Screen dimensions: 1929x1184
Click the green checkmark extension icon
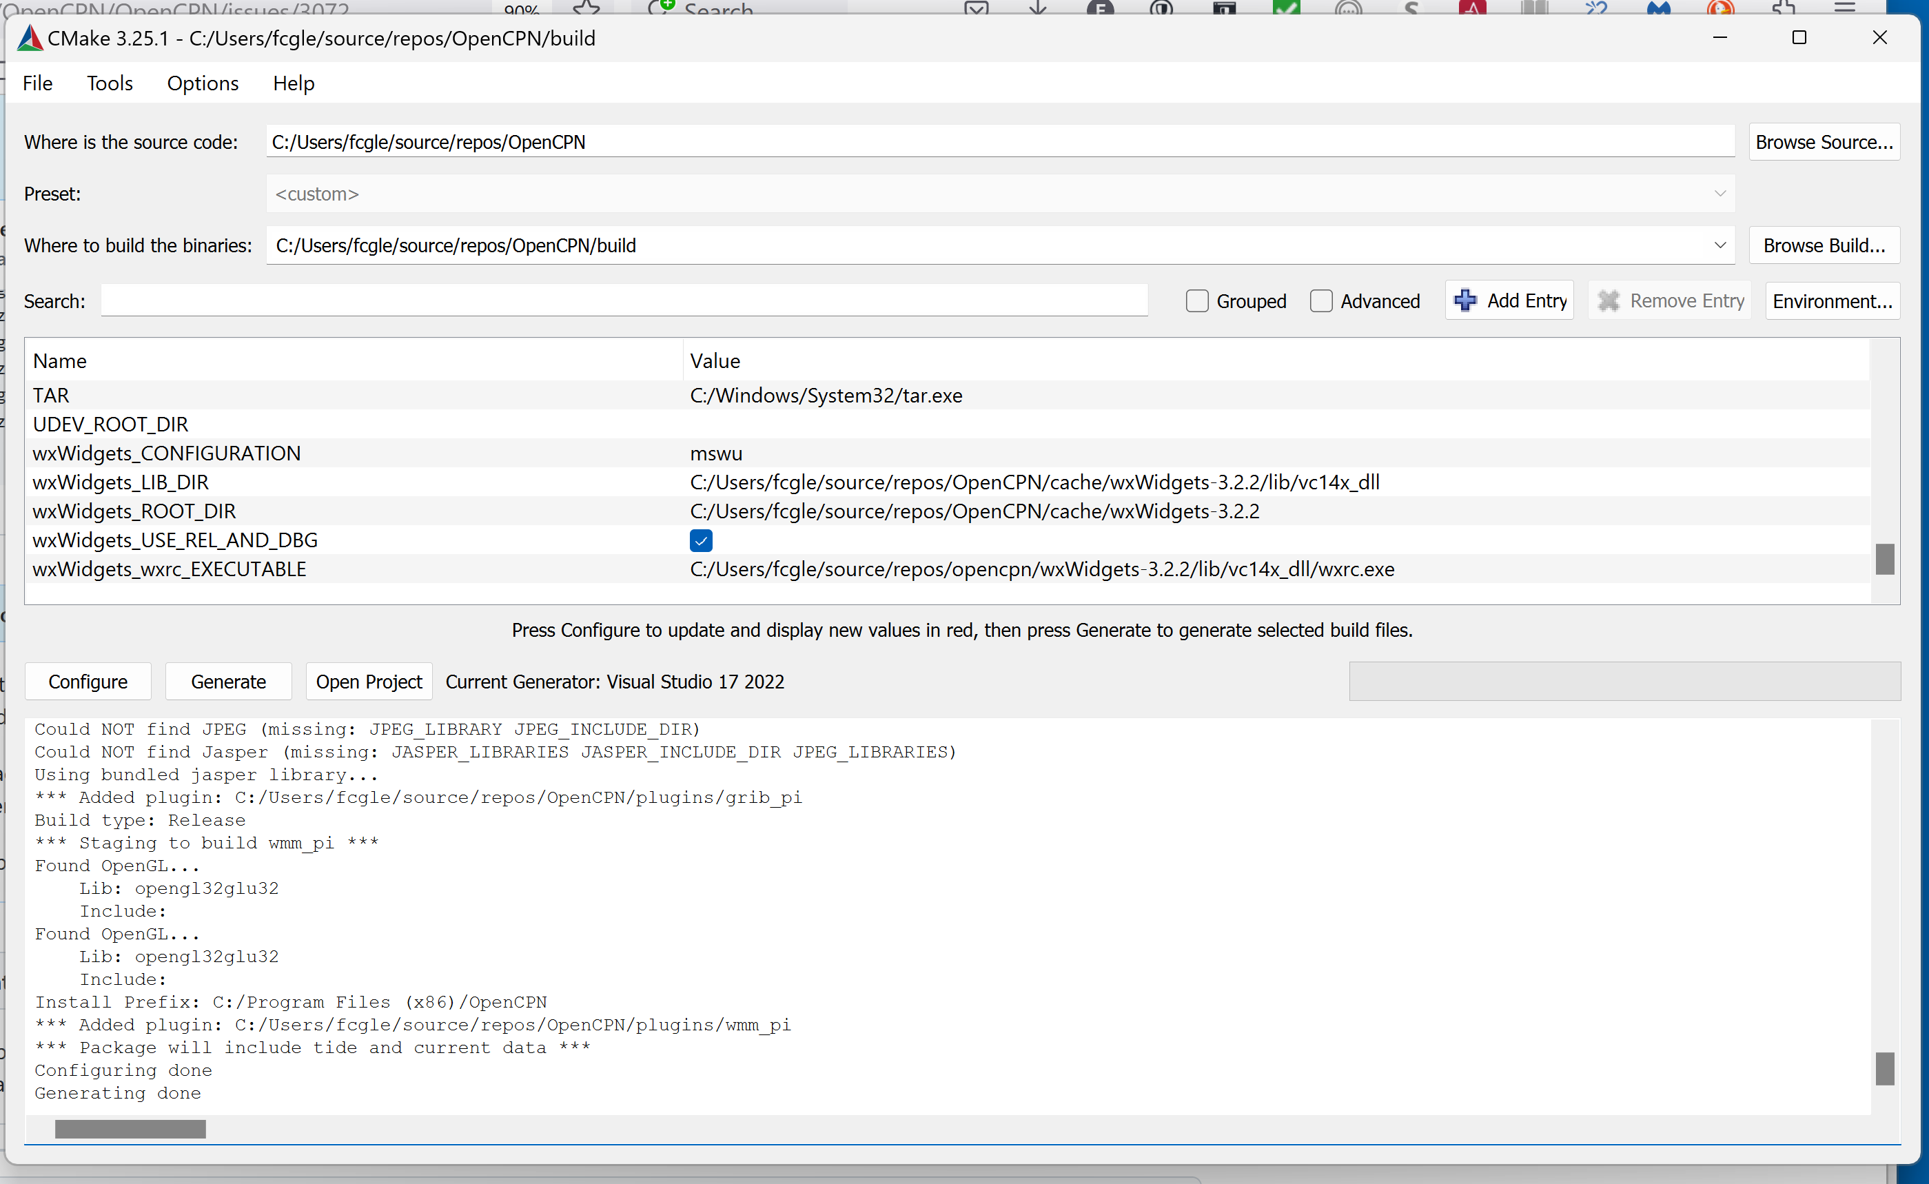coord(1287,8)
